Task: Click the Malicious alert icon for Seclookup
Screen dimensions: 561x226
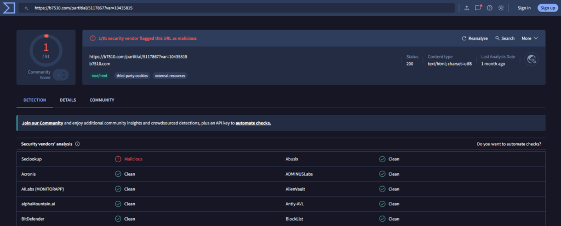Action: [x=118, y=159]
